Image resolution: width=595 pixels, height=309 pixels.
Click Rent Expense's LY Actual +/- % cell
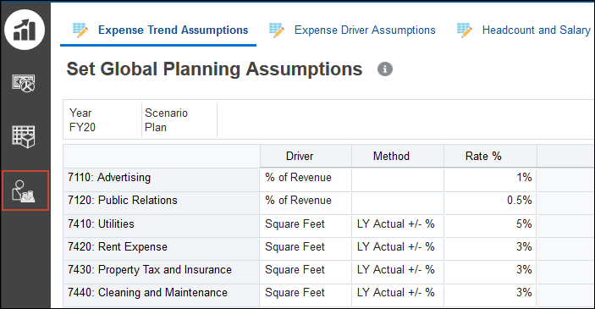[398, 249]
